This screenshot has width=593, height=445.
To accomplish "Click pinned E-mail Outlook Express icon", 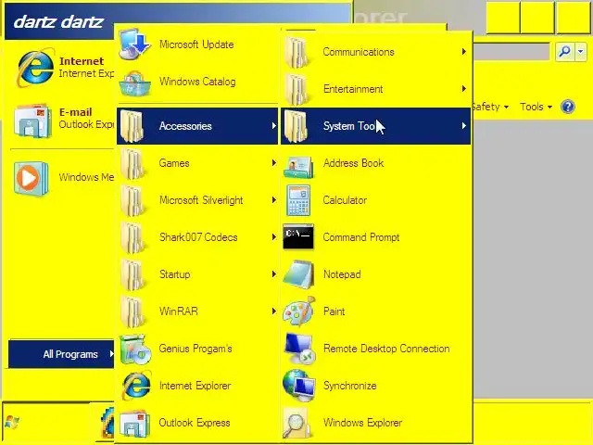I will pyautogui.click(x=32, y=121).
